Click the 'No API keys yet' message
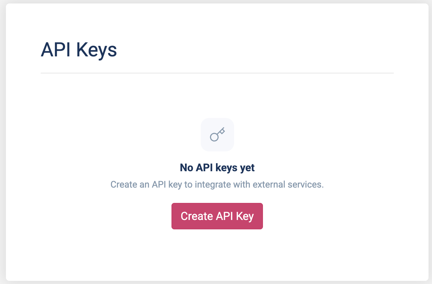The width and height of the screenshot is (432, 284). pyautogui.click(x=217, y=168)
